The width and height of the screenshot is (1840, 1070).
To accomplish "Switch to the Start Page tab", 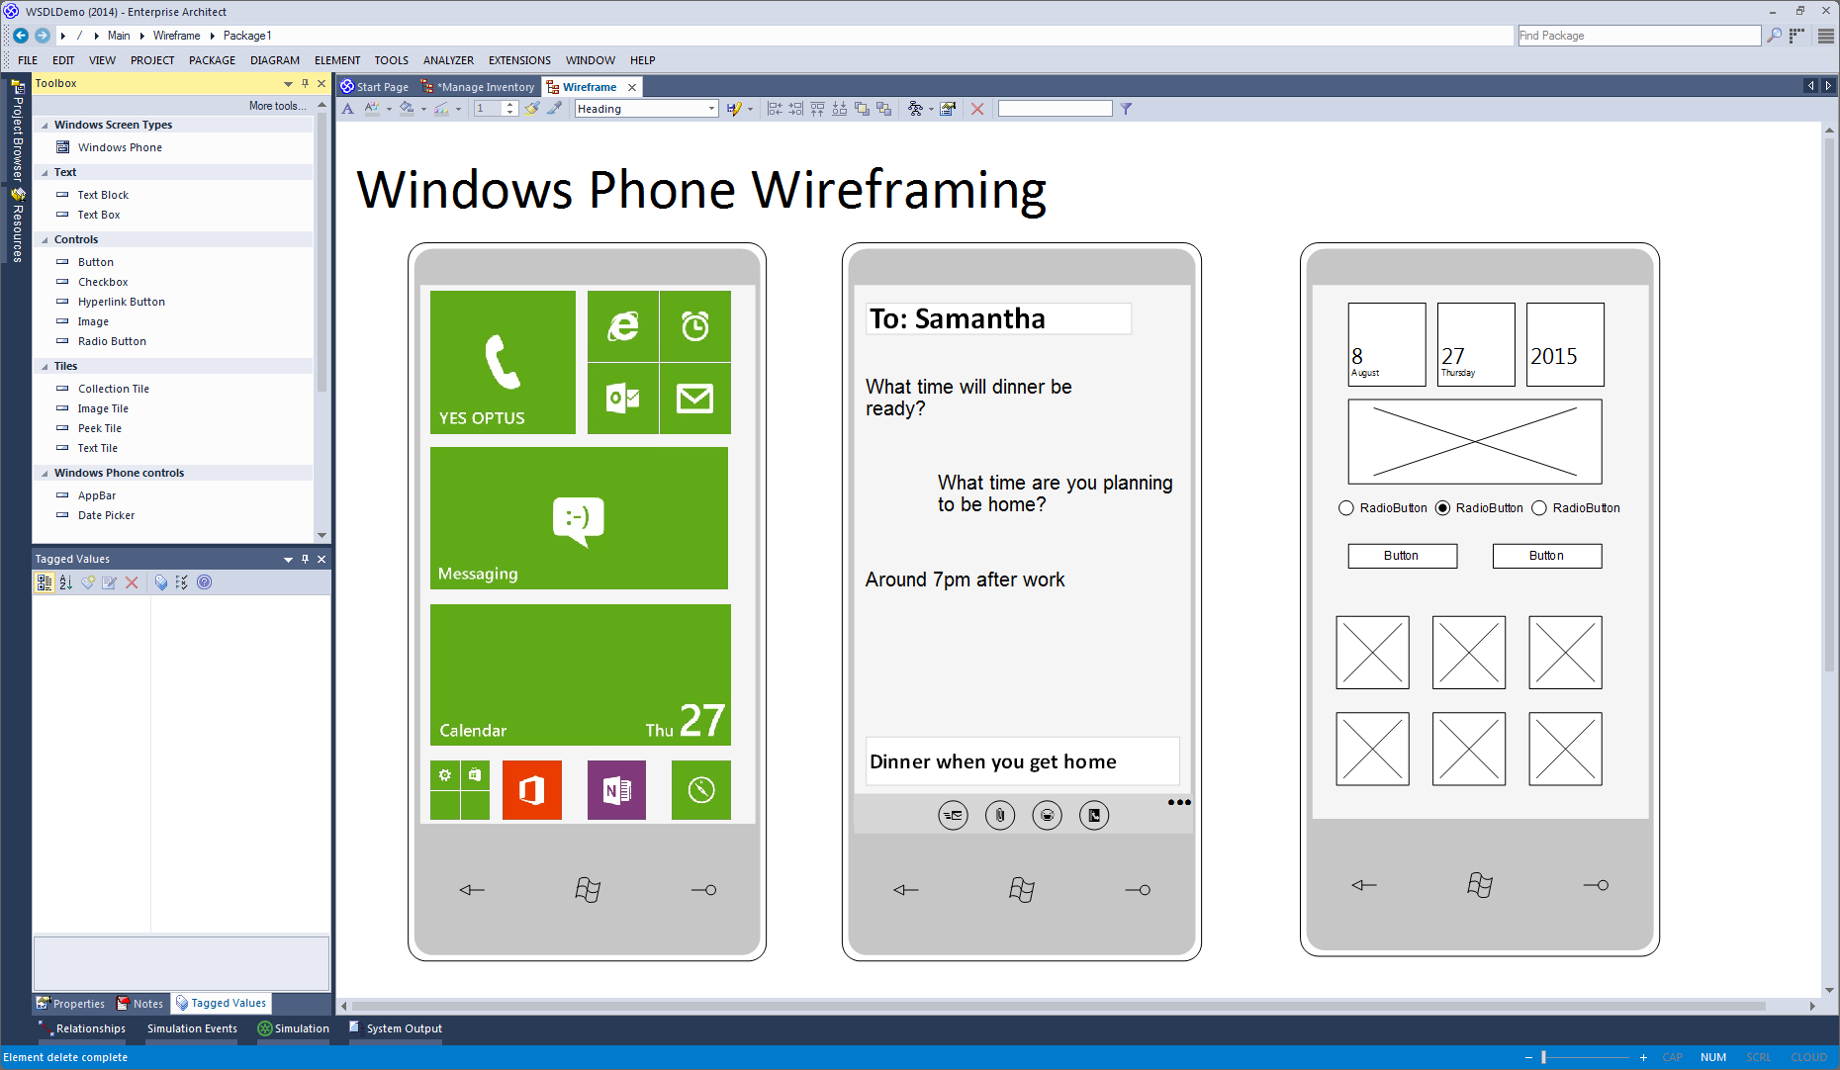I will point(375,87).
